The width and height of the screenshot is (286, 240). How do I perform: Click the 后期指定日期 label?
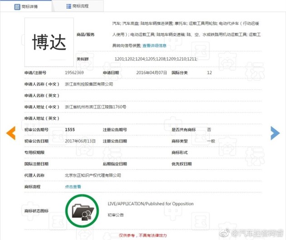pos(115,164)
